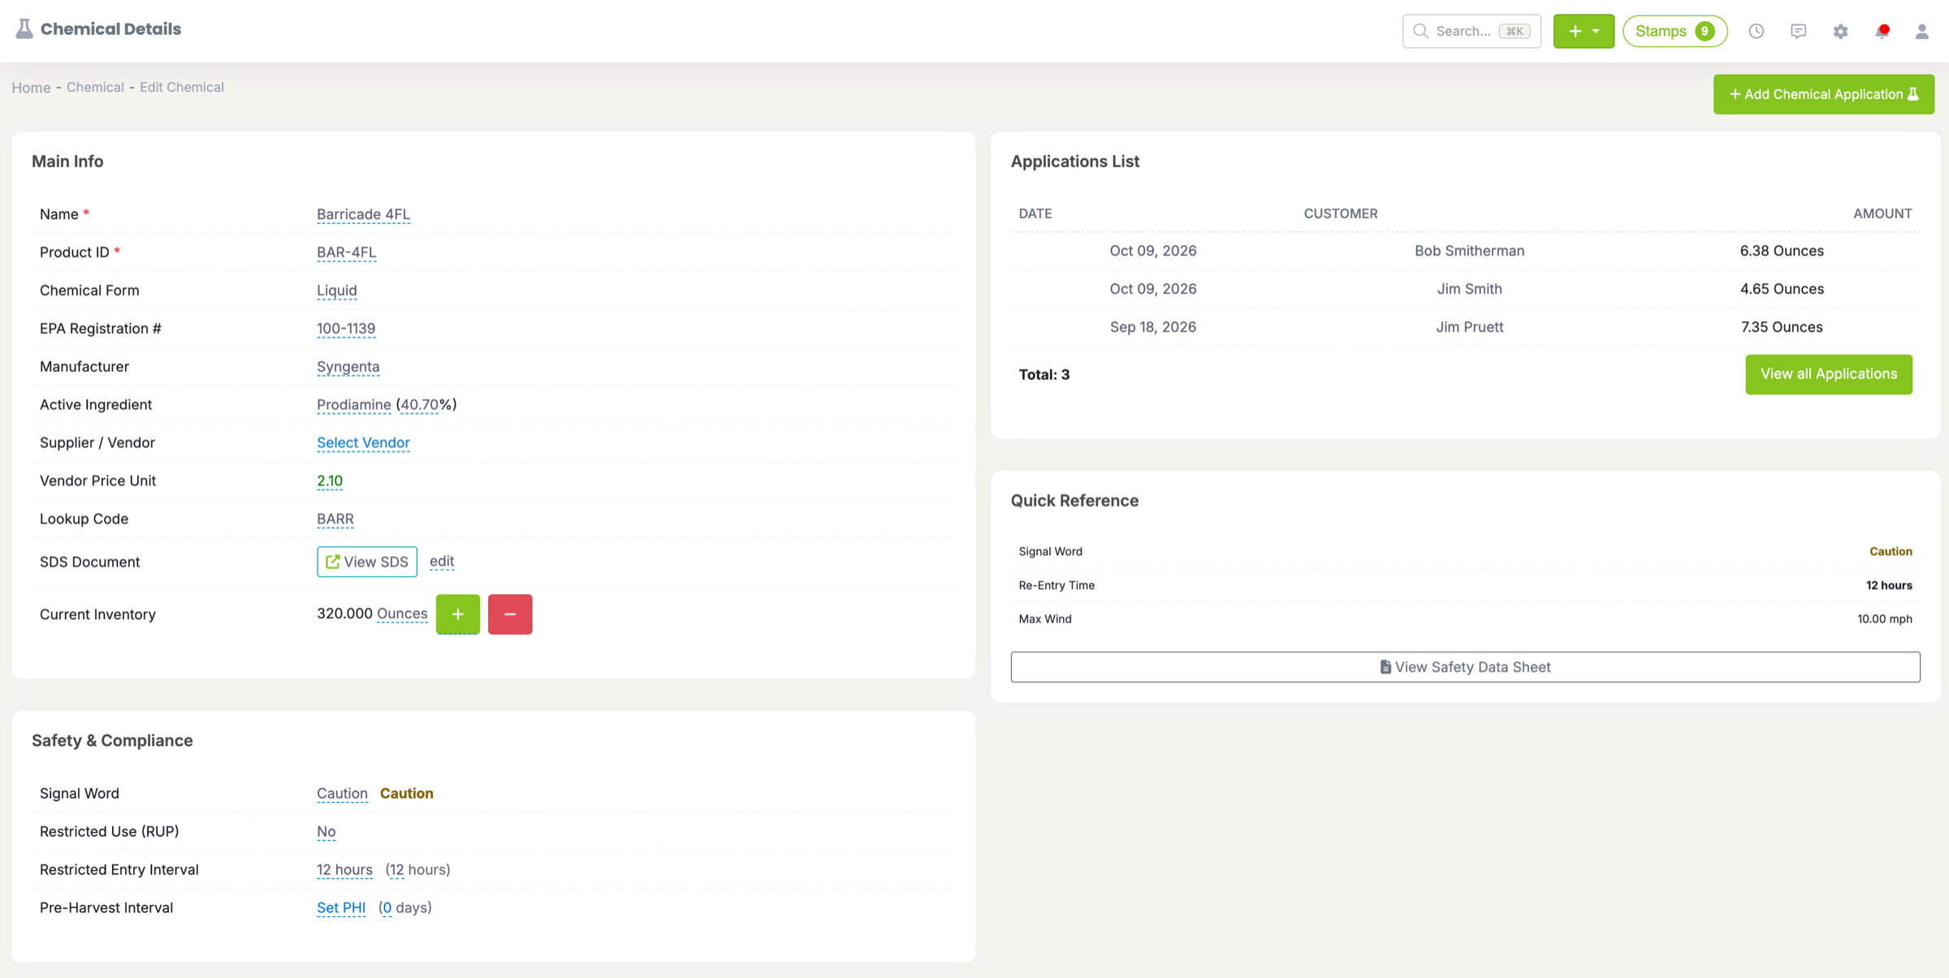Edit Product ID BAR-4FL
The height and width of the screenshot is (978, 1949).
(346, 252)
